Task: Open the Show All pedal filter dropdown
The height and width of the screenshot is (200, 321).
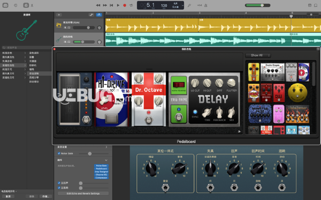Action: [x=258, y=55]
